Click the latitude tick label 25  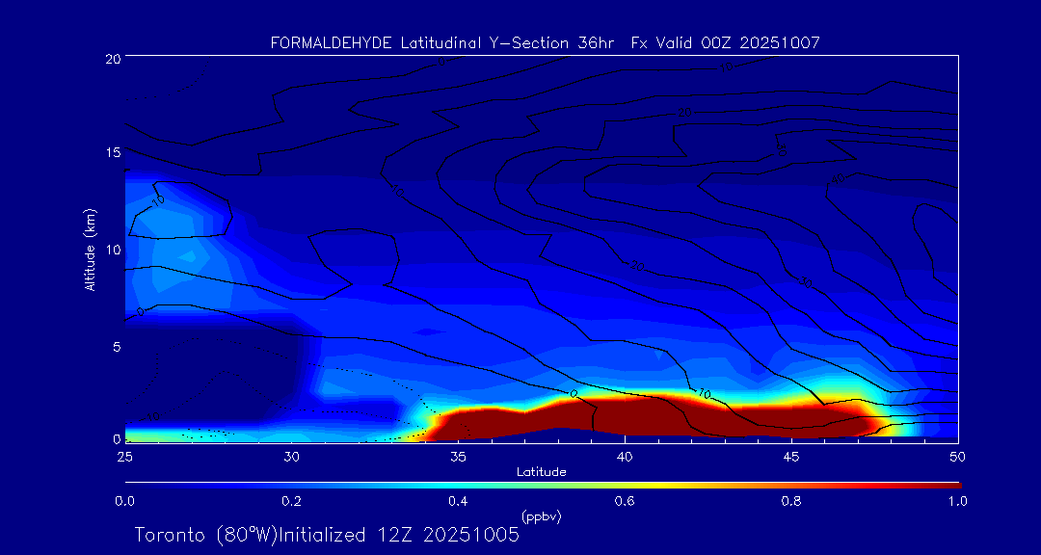point(124,456)
